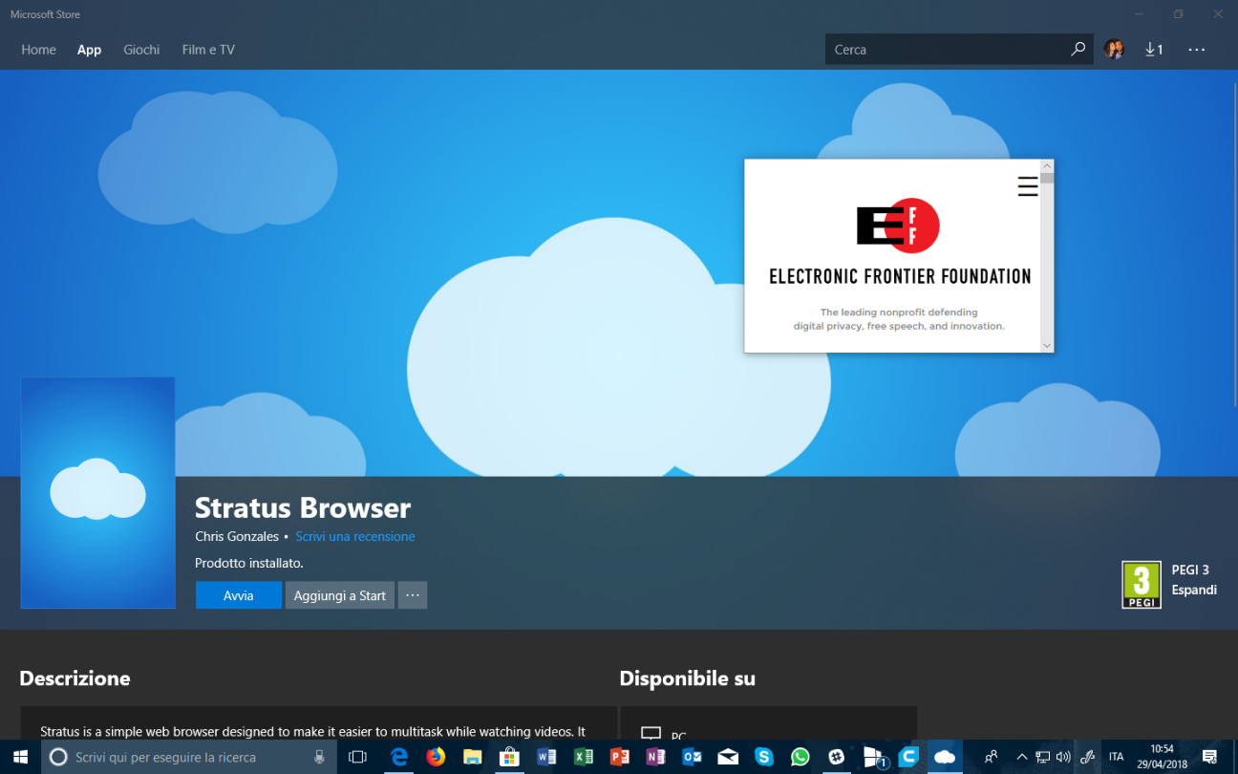Click the Chris Gonzales publisher name
This screenshot has height=774, width=1238.
237,536
